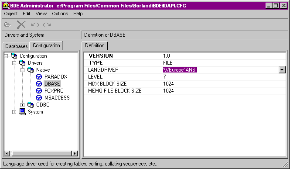Click the ODBC node database icon
Image resolution: width=290 pixels, height=169 pixels.
coord(31,105)
